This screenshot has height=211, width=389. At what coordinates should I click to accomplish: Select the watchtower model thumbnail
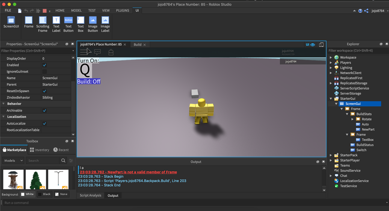click(14, 179)
